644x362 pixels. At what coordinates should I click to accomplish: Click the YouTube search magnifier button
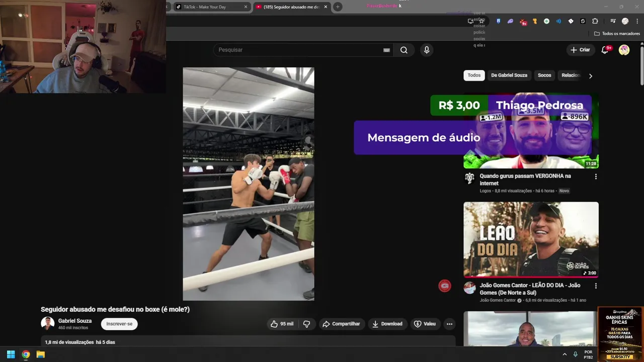point(404,50)
